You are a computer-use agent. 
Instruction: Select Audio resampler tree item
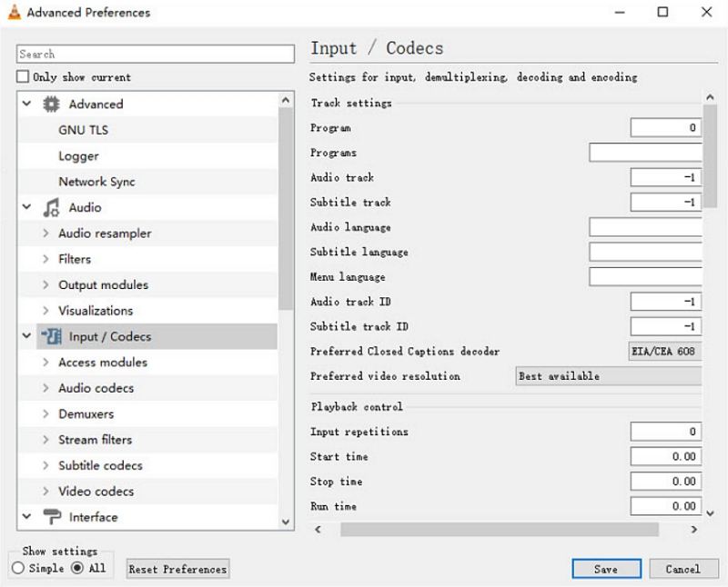tap(105, 234)
